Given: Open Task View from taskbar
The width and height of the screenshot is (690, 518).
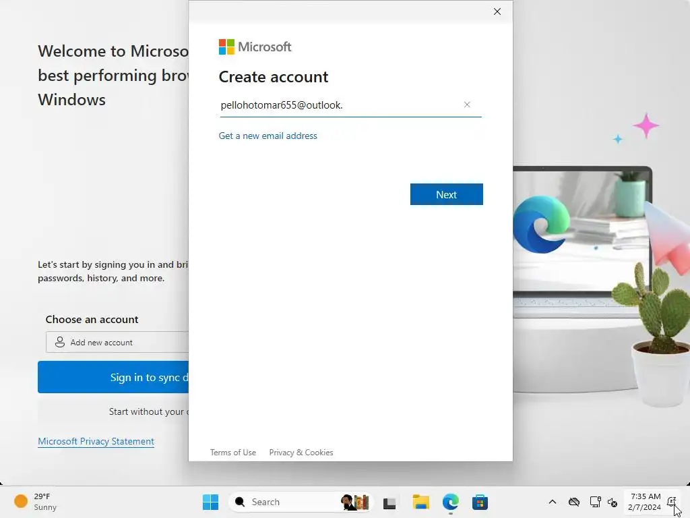Looking at the screenshot, I should tap(389, 502).
